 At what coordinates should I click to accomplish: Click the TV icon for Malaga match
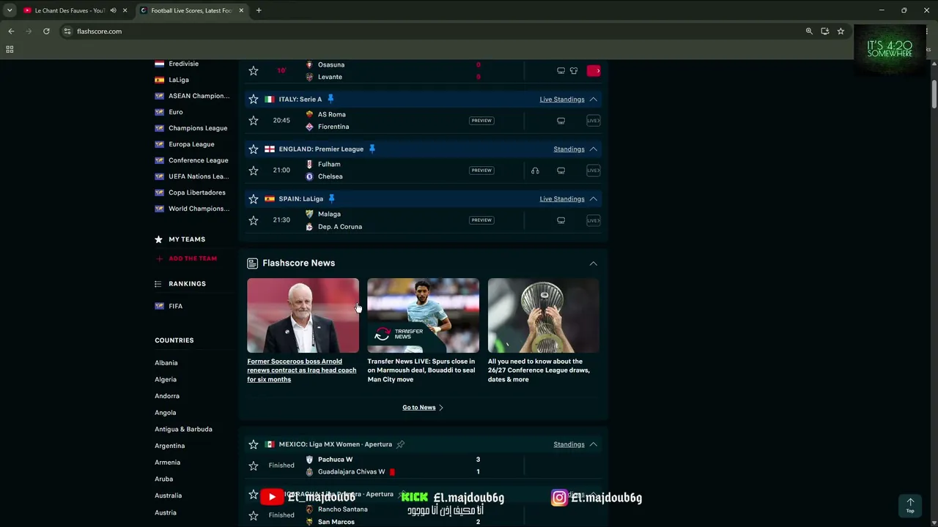[561, 220]
